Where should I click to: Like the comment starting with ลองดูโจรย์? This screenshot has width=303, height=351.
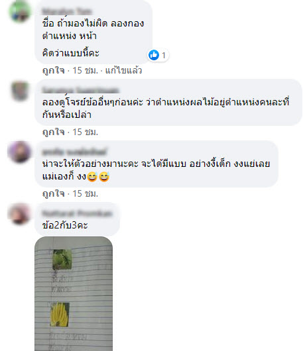[53, 132]
